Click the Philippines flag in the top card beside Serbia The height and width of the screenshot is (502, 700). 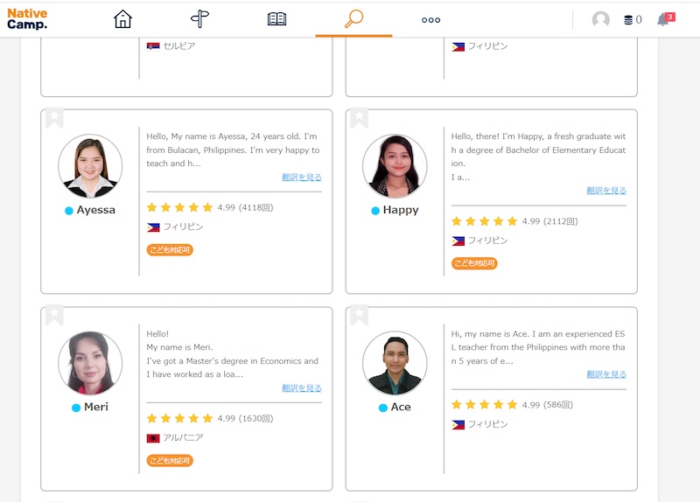[x=458, y=46]
